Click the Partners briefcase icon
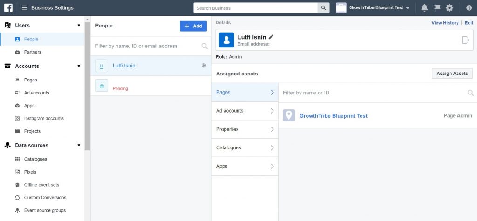 pyautogui.click(x=17, y=52)
